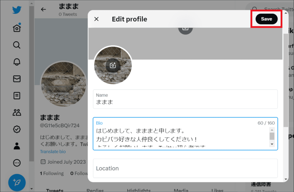294x192 pixels.
Task: Open Explore search icon in sidebar
Action: [17, 45]
